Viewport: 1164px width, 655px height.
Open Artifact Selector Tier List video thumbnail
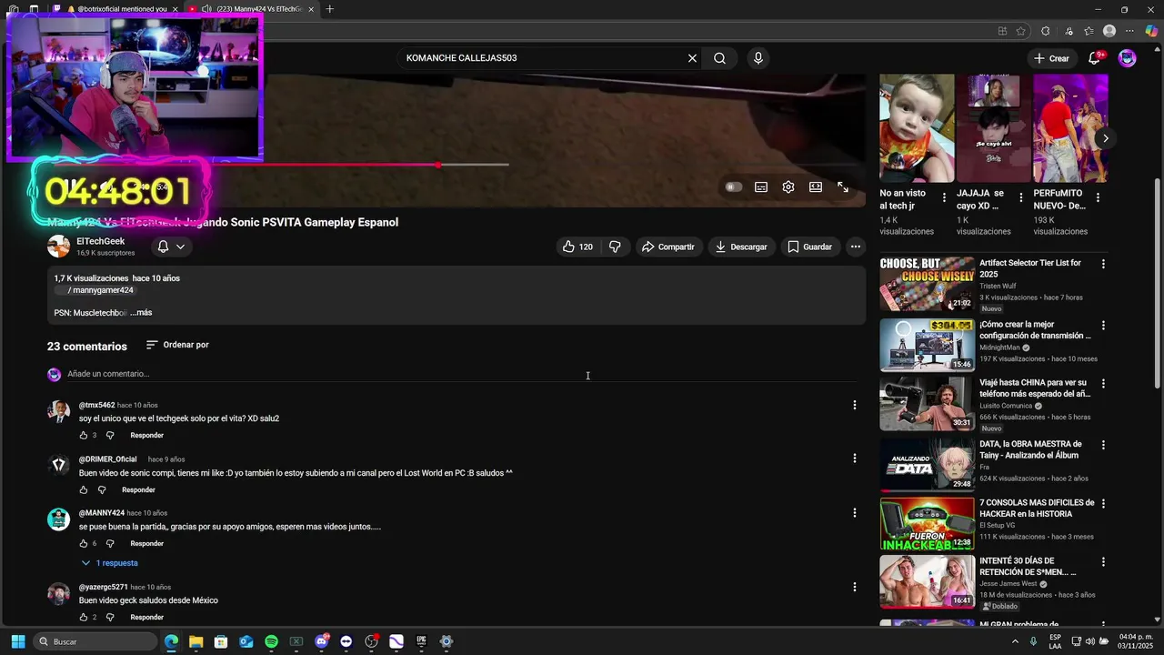[927, 284]
